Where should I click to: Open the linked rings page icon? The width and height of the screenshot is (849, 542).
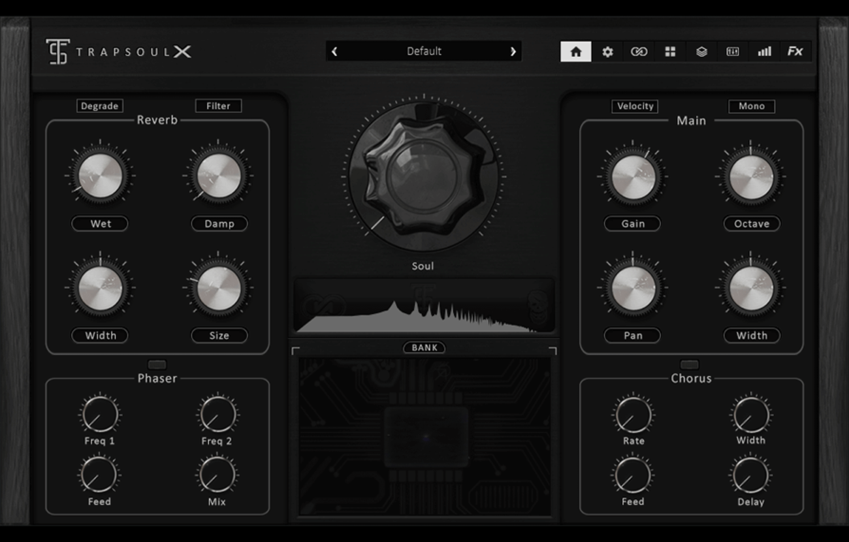(639, 52)
